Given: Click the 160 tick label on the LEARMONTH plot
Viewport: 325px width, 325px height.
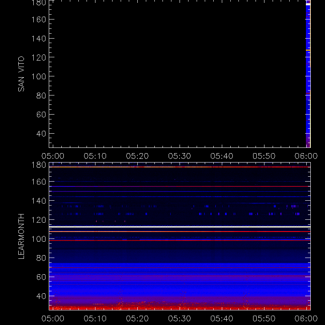Looking at the screenshot, I should click(x=39, y=182).
